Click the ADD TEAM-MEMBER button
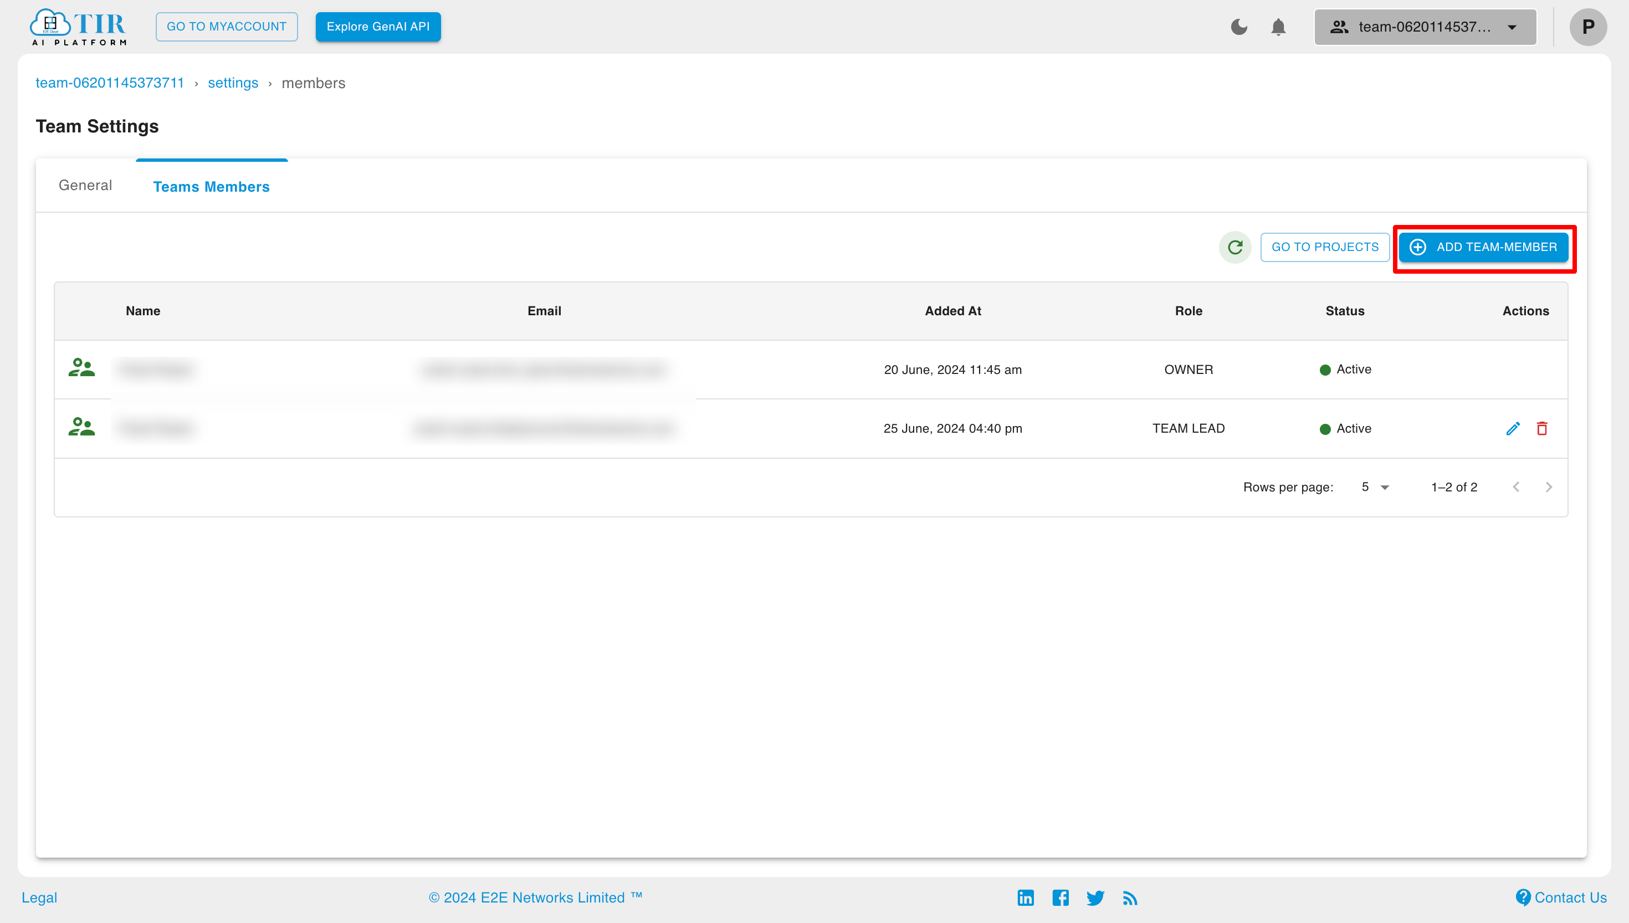The image size is (1629, 923). 1483,247
